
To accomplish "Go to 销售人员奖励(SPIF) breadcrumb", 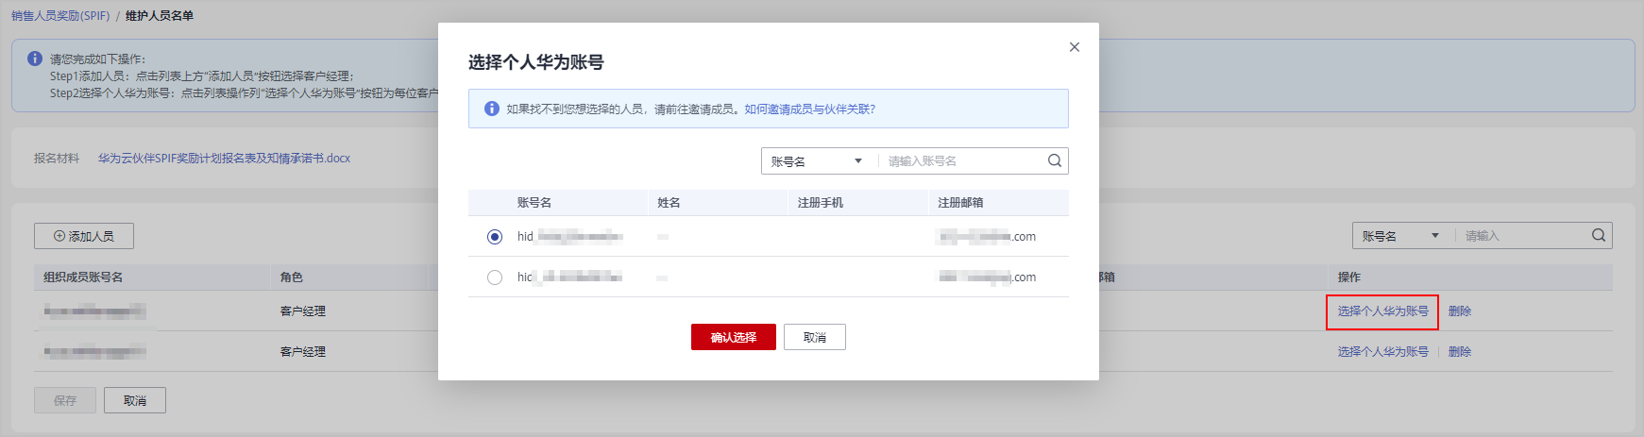I will point(60,16).
